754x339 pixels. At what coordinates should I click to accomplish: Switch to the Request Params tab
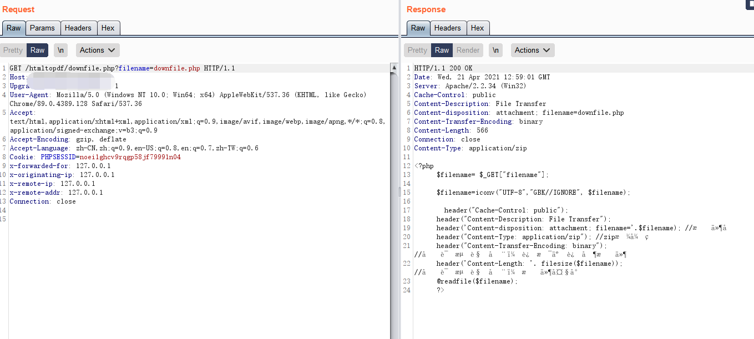click(x=42, y=28)
